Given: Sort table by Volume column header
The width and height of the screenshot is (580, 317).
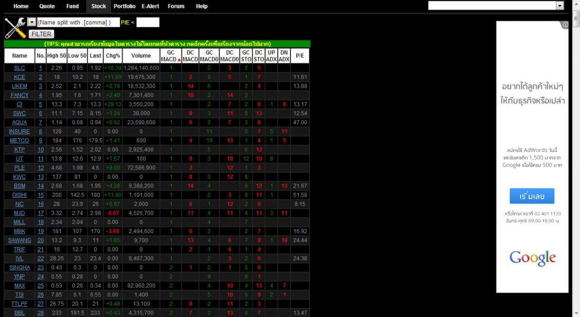Looking at the screenshot, I should coord(141,56).
